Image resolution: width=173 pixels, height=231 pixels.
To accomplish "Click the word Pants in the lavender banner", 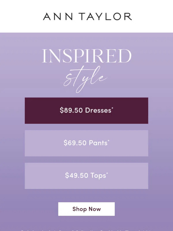I will [98, 143].
